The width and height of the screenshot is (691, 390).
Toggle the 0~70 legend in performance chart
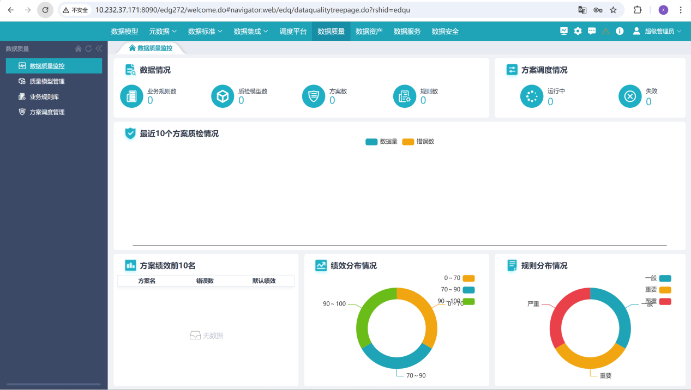pyautogui.click(x=459, y=278)
